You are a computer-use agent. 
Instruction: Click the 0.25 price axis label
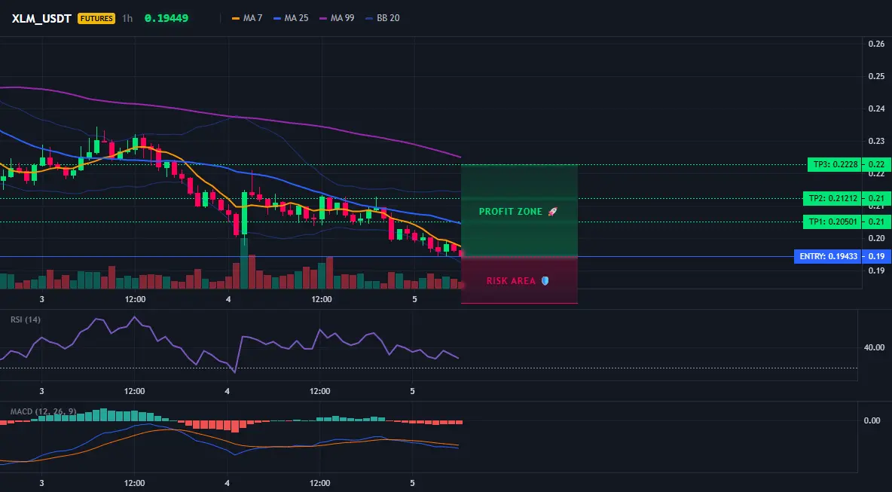(x=876, y=76)
